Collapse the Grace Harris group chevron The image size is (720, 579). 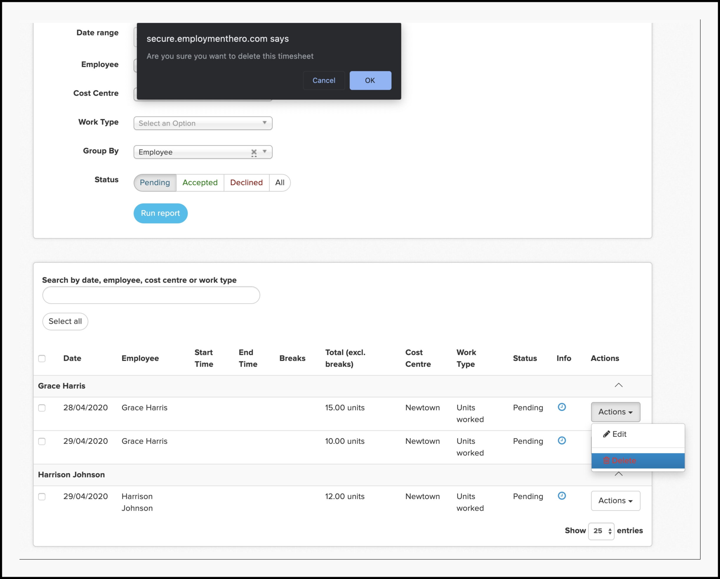(x=618, y=385)
